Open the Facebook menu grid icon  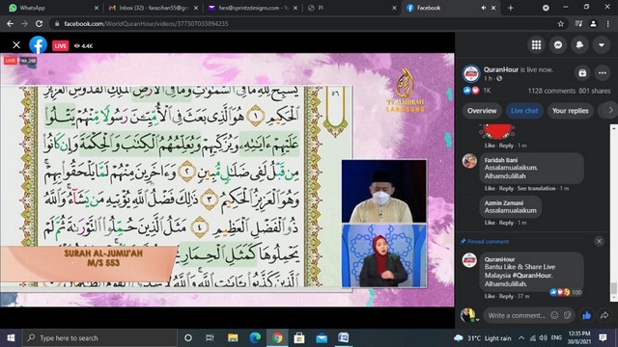[x=536, y=45]
